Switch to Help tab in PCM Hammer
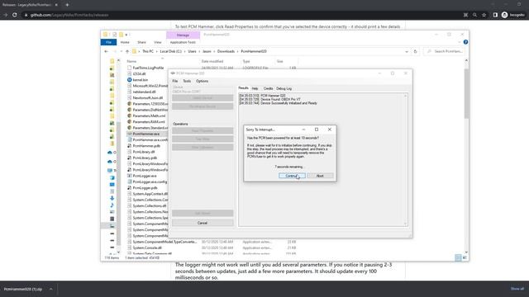 (255, 88)
